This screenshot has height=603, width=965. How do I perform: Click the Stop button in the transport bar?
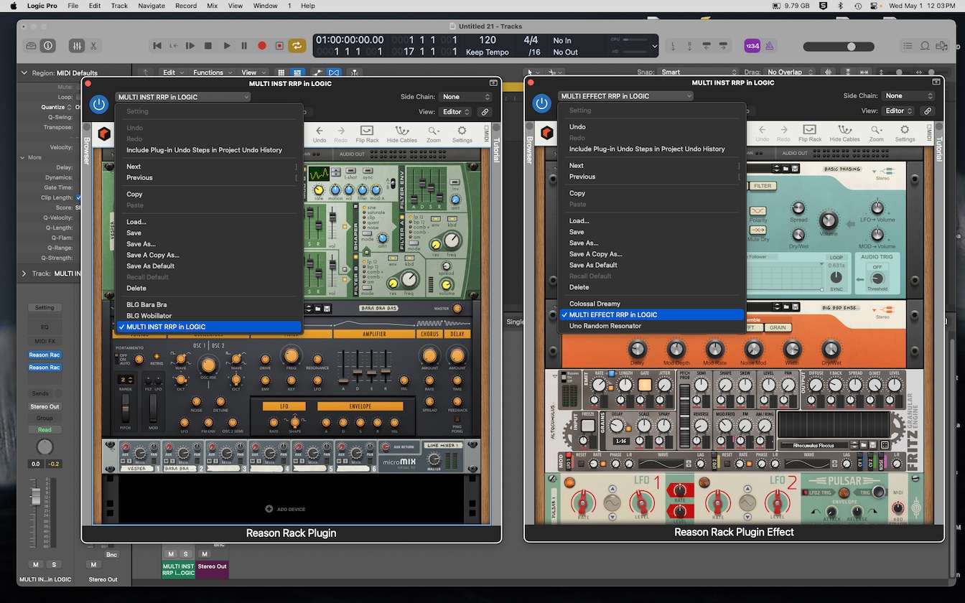[208, 46]
